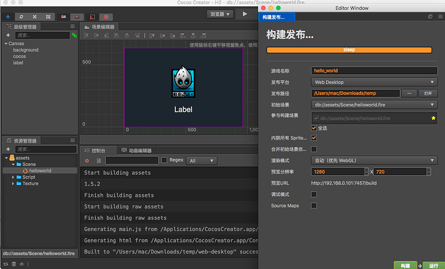Select the rotate transform tool
Screen dimensions: 445x269
pyautogui.click(x=23, y=15)
